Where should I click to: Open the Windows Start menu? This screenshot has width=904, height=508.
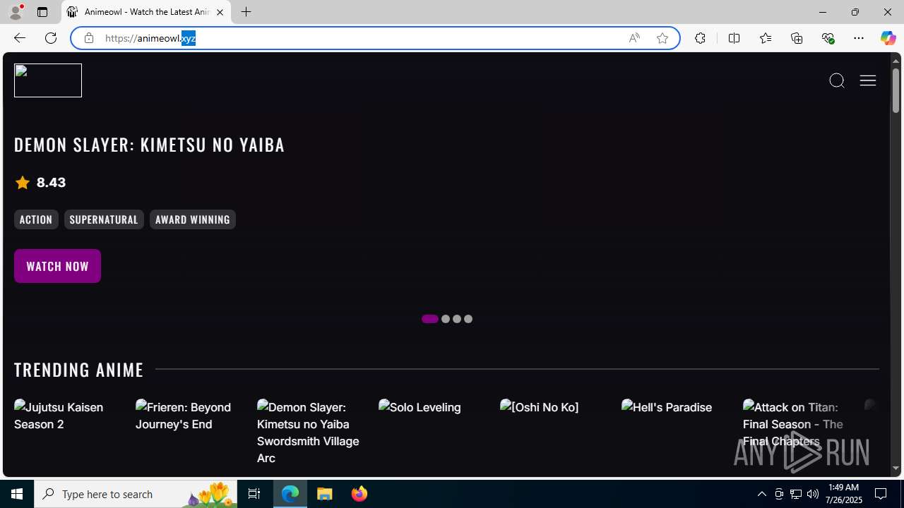[x=17, y=494]
